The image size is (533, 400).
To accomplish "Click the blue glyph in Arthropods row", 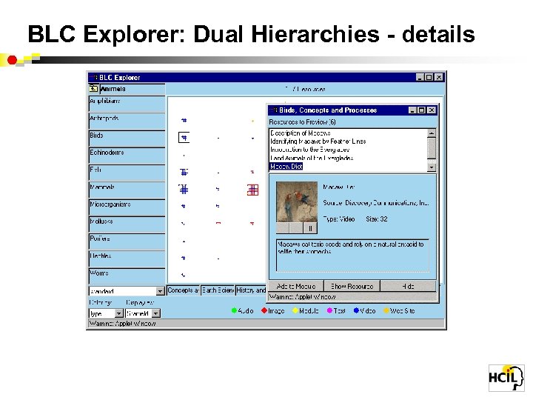I will (x=184, y=120).
